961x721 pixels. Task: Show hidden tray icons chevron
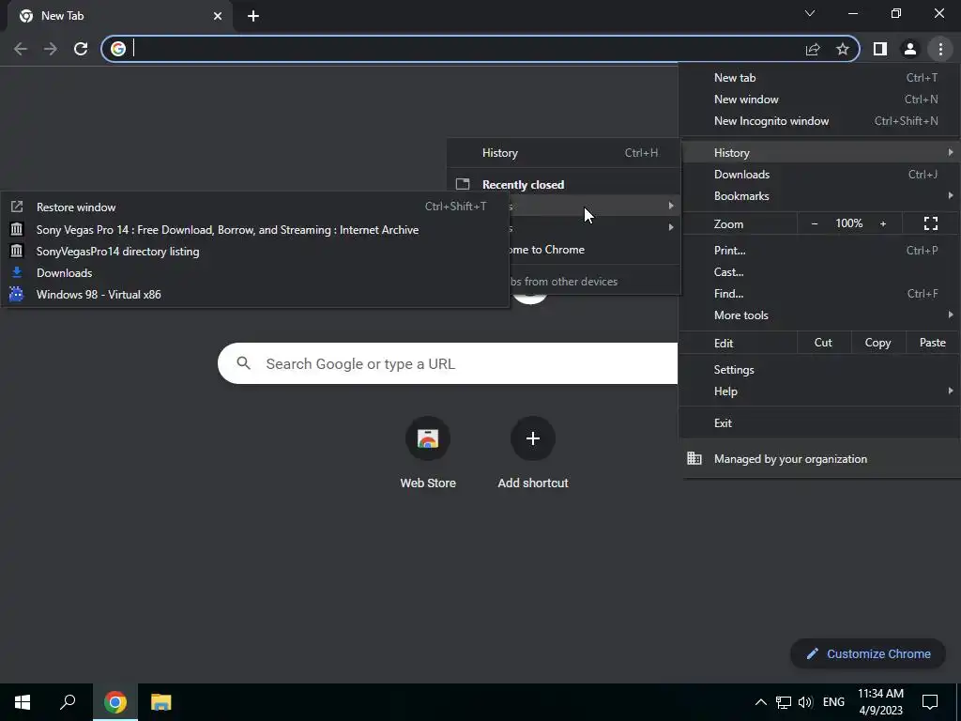pos(760,702)
